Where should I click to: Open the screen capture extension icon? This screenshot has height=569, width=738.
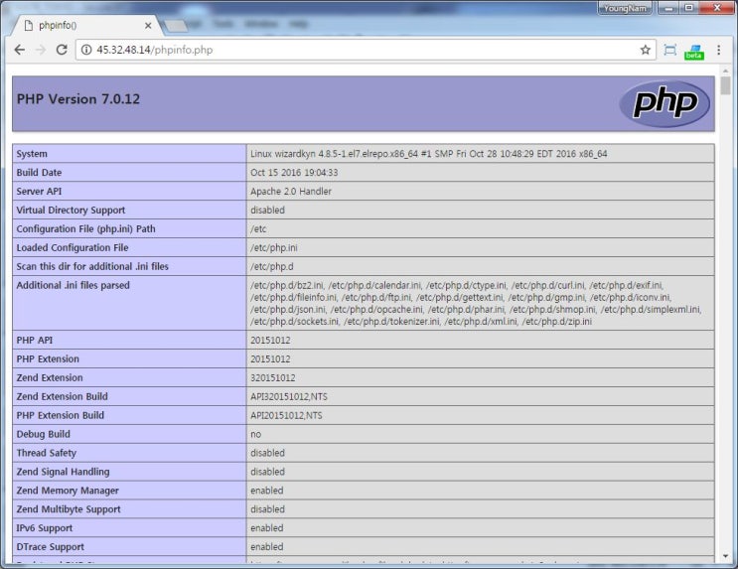[669, 50]
